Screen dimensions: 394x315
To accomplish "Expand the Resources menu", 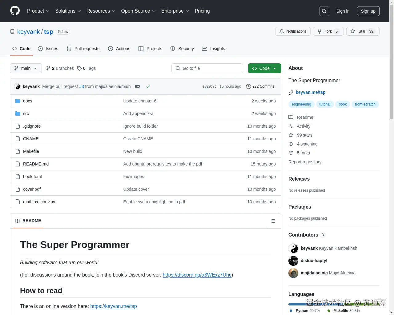I will [x=101, y=11].
